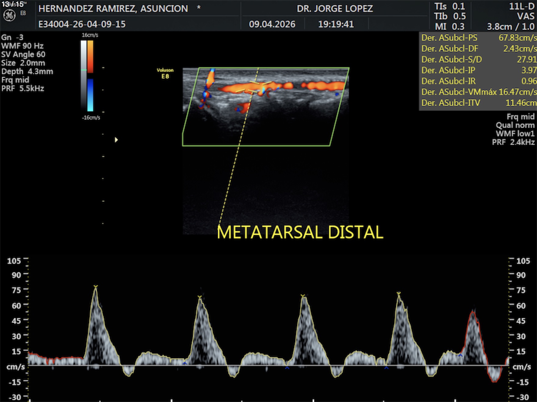Click the yellow Voluson E8 label

coord(165,73)
